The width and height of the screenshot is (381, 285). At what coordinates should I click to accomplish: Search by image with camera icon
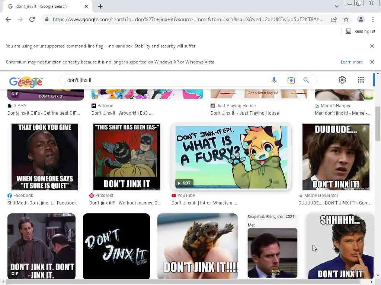(291, 80)
